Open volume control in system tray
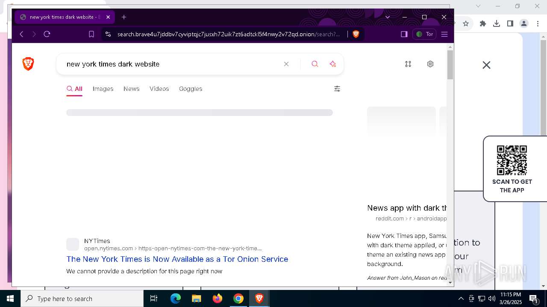 [x=492, y=298]
